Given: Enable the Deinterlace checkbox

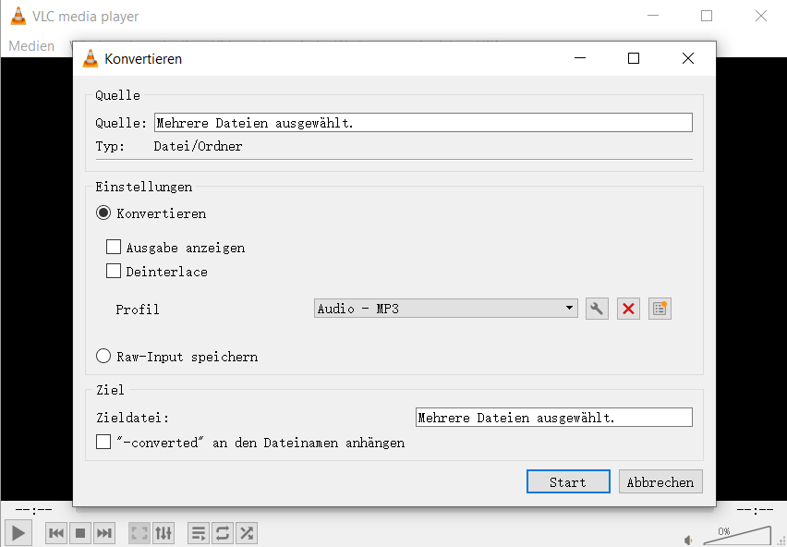Looking at the screenshot, I should tap(114, 271).
